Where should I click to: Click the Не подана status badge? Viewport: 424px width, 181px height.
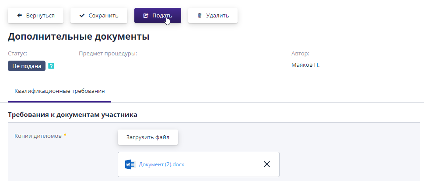[x=27, y=66]
